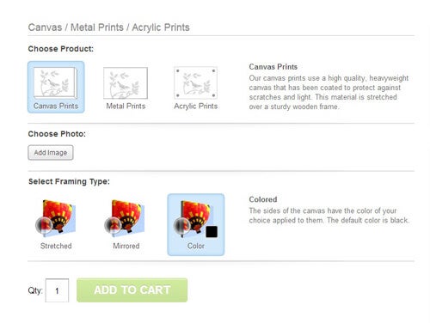Click the "Acrylic Prints" text label

pos(196,107)
